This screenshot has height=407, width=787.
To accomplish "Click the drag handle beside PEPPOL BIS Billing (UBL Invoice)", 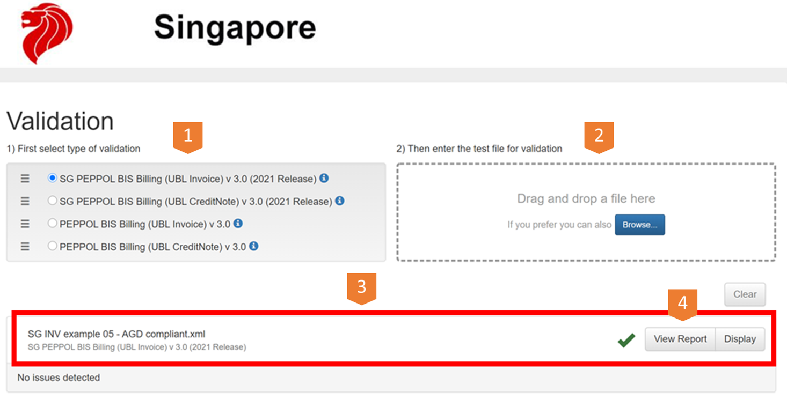I will coord(24,224).
